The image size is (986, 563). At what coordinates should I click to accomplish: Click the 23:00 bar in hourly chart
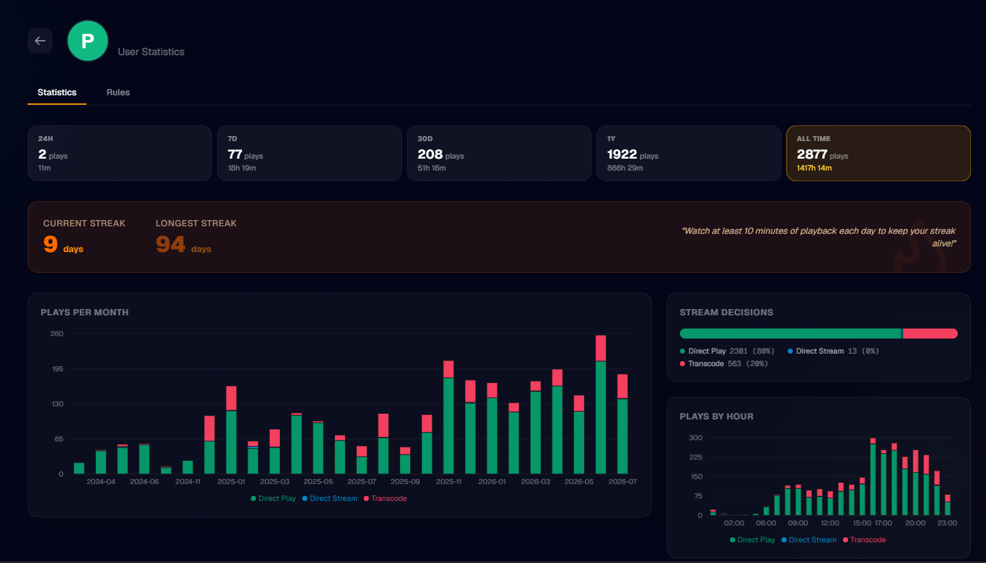[x=947, y=505]
